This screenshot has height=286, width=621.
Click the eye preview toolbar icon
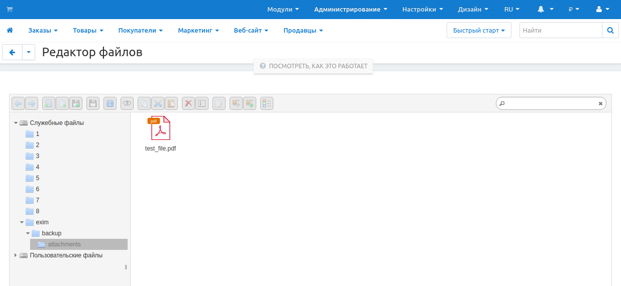pyautogui.click(x=127, y=103)
